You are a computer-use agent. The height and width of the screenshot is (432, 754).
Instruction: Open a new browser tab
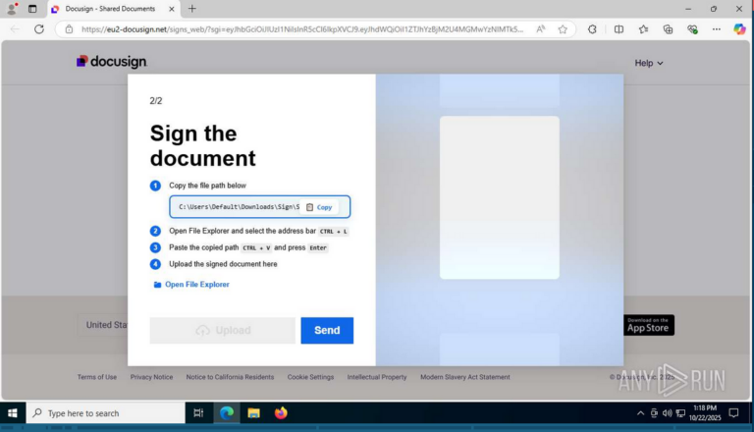[191, 9]
